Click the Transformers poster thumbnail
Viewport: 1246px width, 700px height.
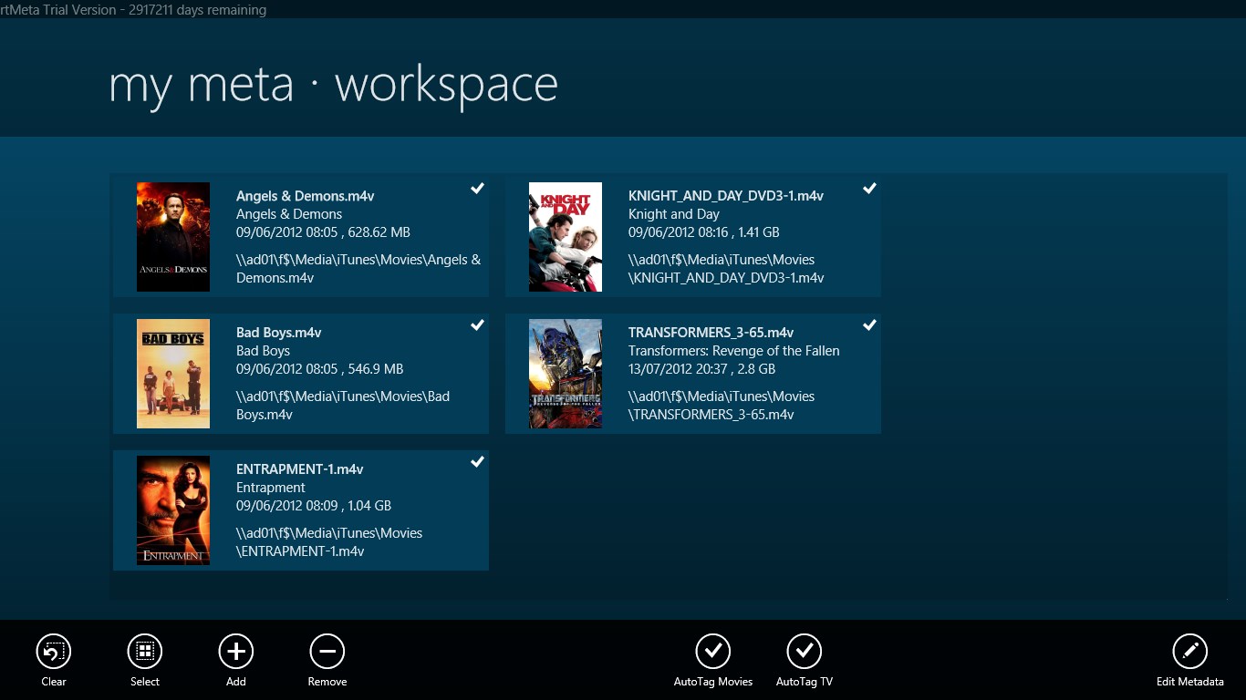pyautogui.click(x=565, y=374)
